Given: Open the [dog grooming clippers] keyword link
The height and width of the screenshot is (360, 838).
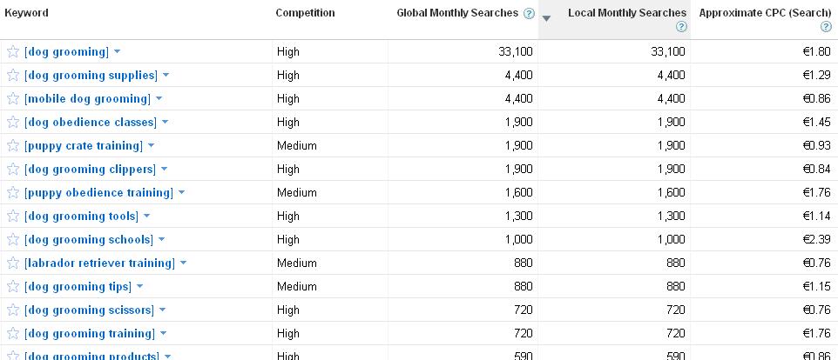Looking at the screenshot, I should click(90, 169).
